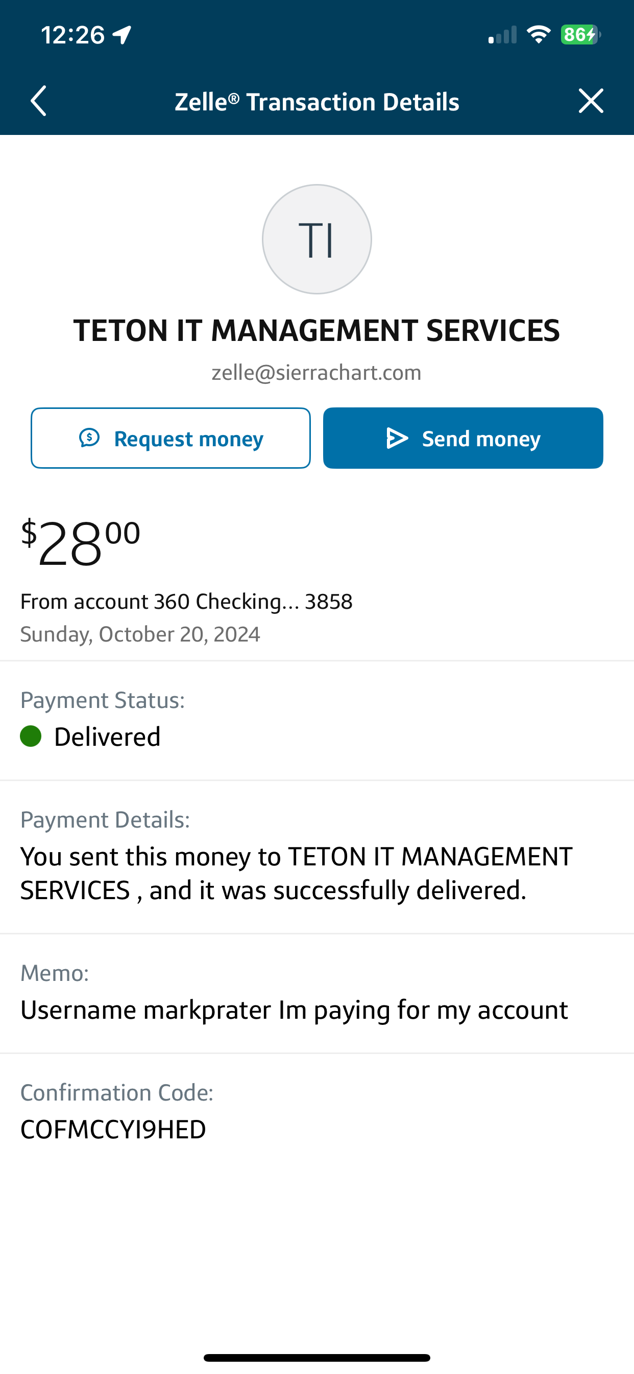Image resolution: width=634 pixels, height=1374 pixels.
Task: Tap the TI avatar circle
Action: [x=316, y=239]
